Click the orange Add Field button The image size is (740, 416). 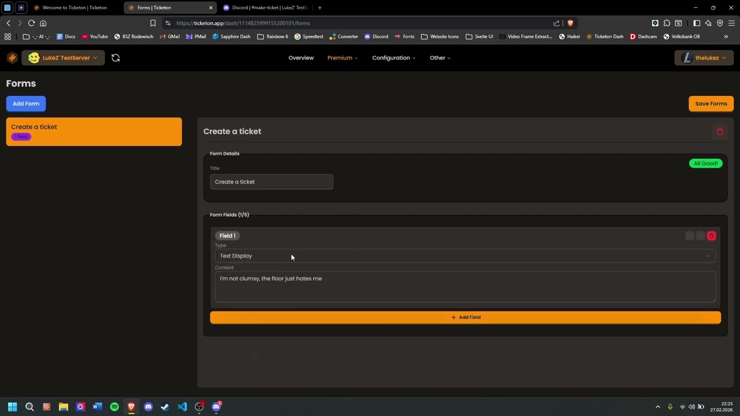point(465,317)
